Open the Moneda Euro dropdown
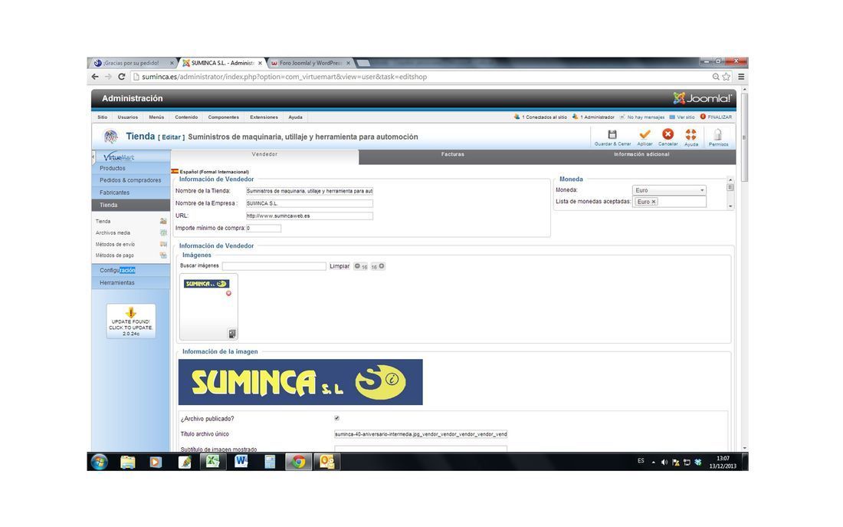The image size is (843, 527). pos(669,190)
